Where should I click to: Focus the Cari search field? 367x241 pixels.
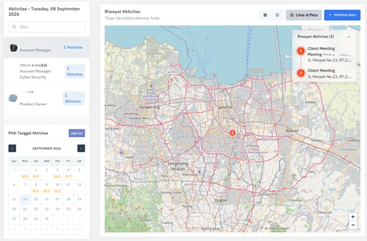coord(47,27)
